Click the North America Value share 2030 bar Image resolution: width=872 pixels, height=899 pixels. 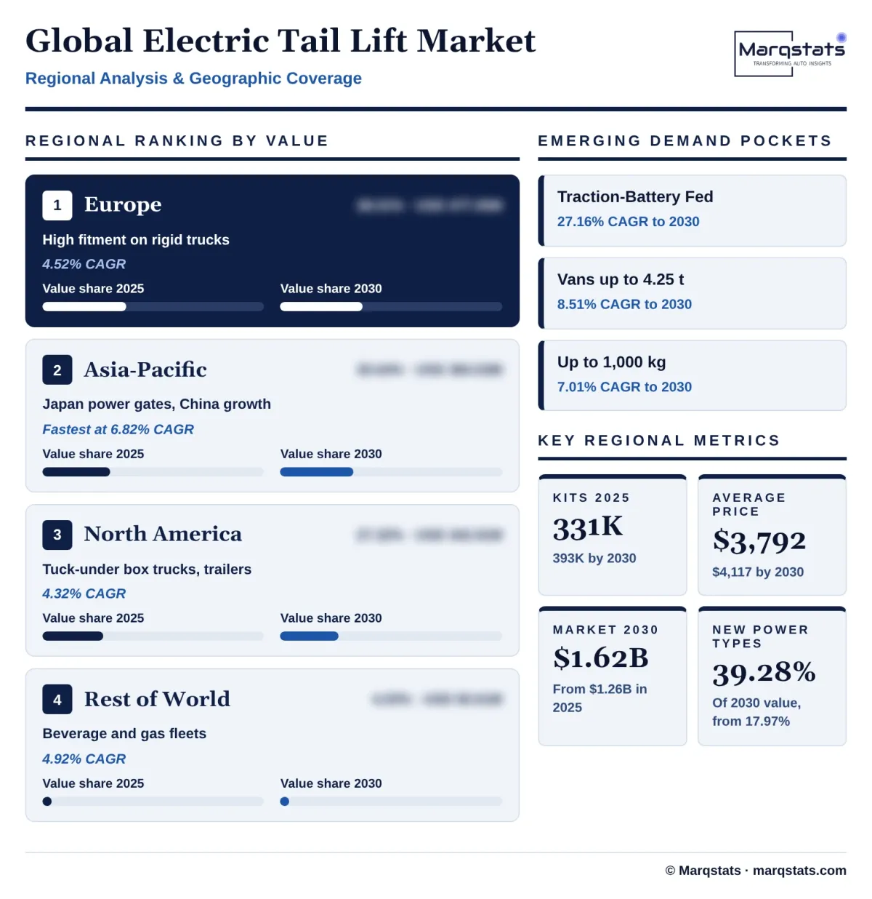tap(391, 636)
